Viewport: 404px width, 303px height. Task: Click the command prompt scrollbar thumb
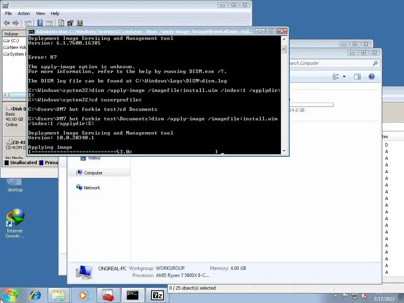point(284,49)
